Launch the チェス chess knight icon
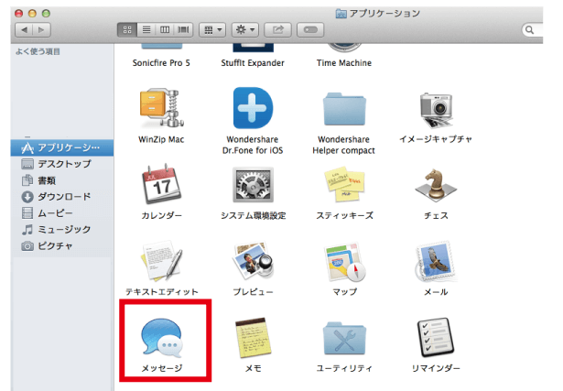The image size is (563, 391). point(436,185)
